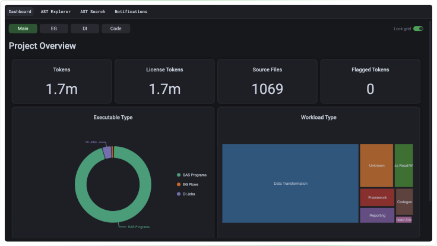Select the brown Codegen treemap block
437x246 pixels.
click(404, 202)
